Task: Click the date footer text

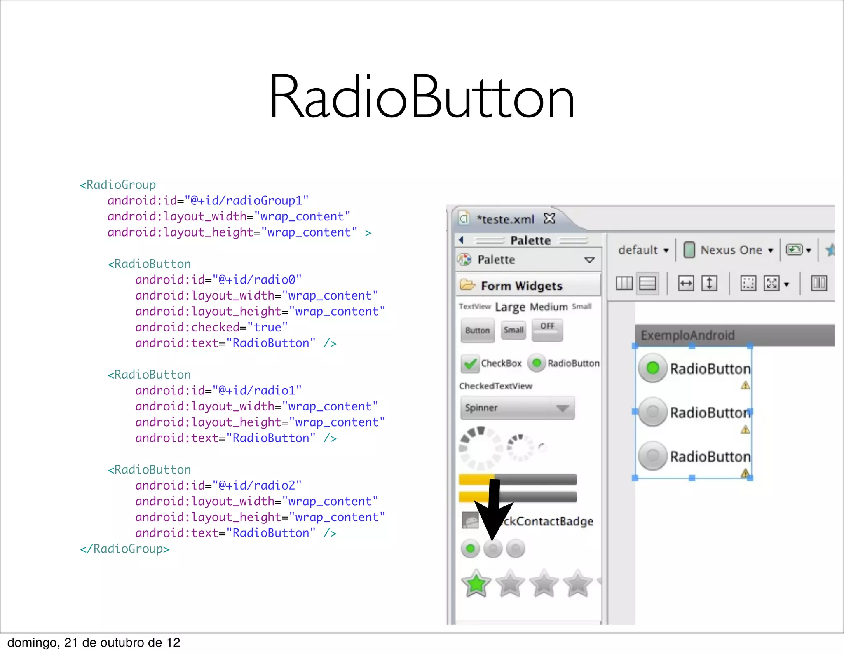Action: click(x=94, y=643)
